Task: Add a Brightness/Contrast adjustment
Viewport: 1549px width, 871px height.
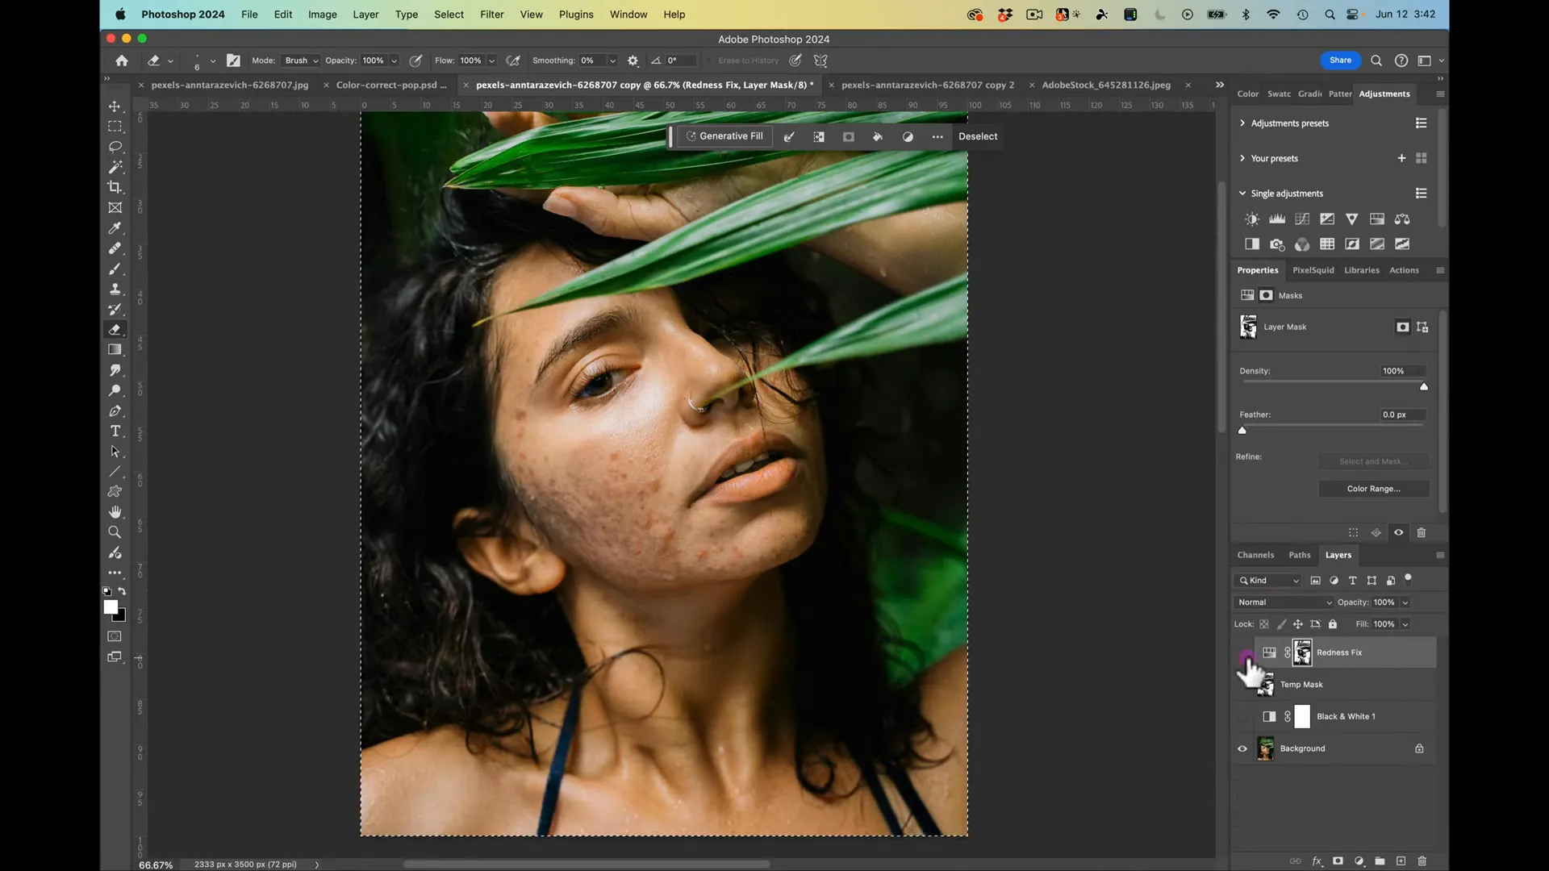Action: coord(1251,219)
